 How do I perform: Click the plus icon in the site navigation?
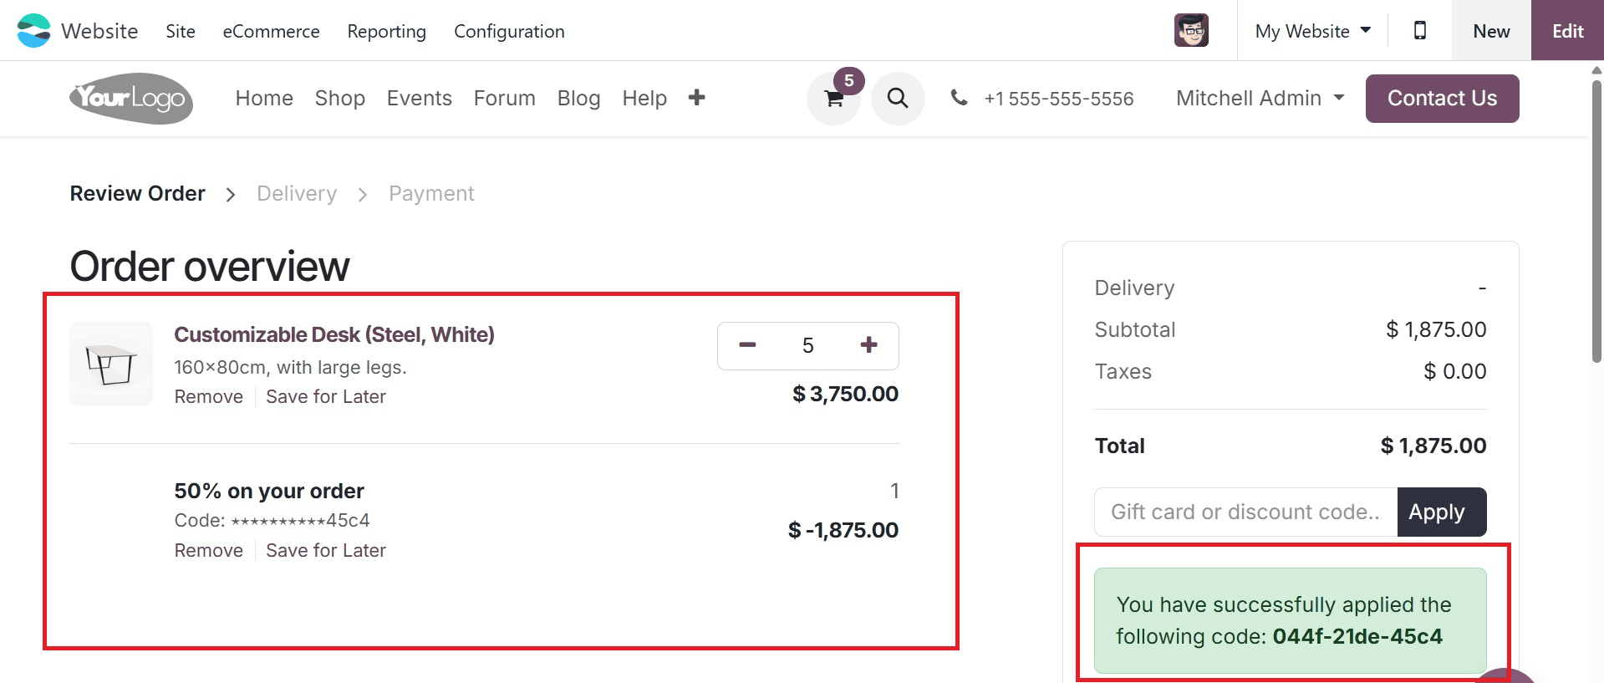point(696,98)
